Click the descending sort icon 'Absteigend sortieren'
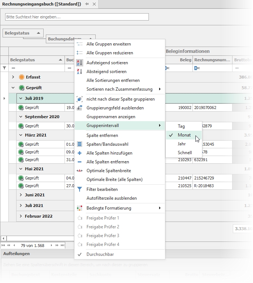 80,72
